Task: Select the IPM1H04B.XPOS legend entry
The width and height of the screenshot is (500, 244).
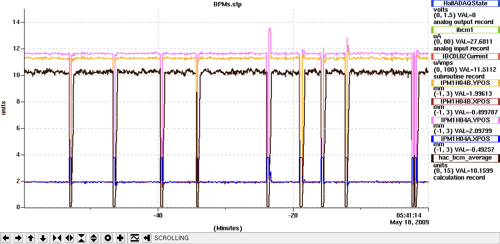Action: [x=465, y=101]
